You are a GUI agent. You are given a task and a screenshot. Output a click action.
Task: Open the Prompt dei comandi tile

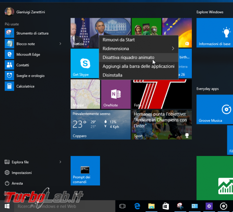tap(85, 171)
